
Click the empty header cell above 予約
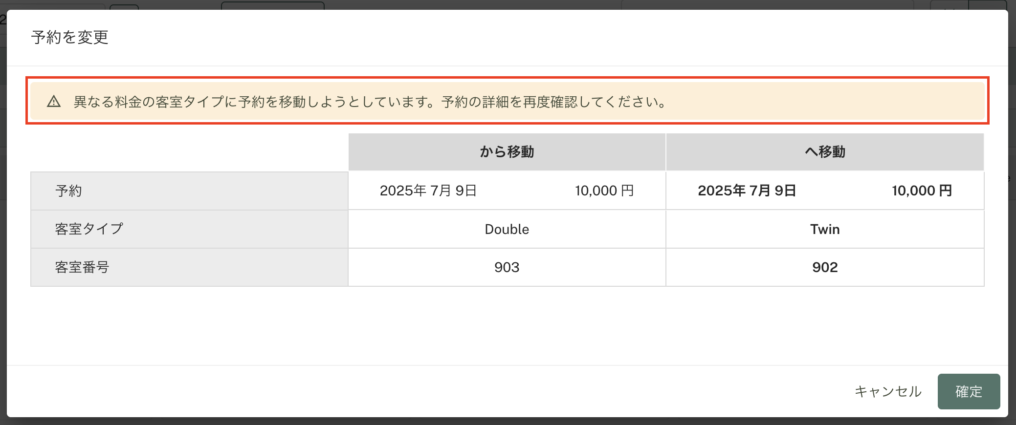pyautogui.click(x=189, y=152)
